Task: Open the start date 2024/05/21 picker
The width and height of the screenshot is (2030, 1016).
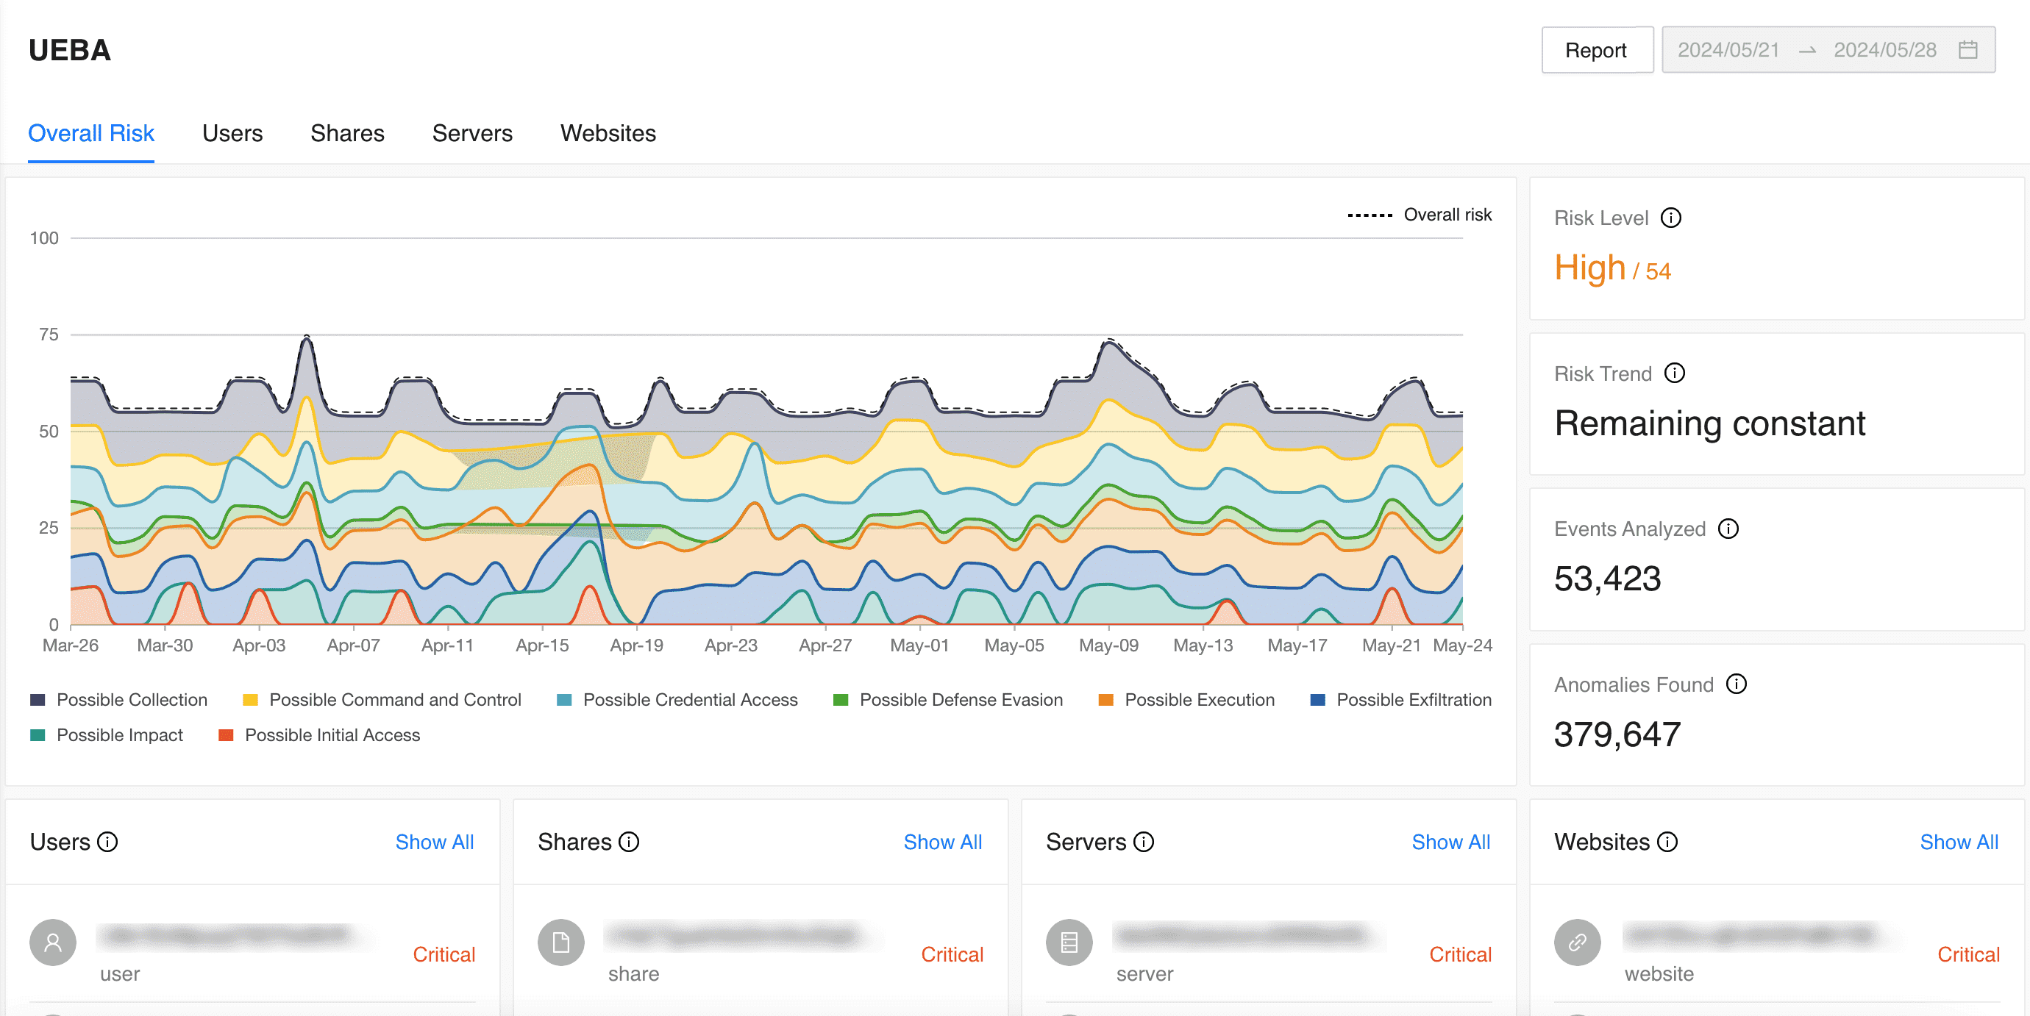Action: (x=1728, y=51)
